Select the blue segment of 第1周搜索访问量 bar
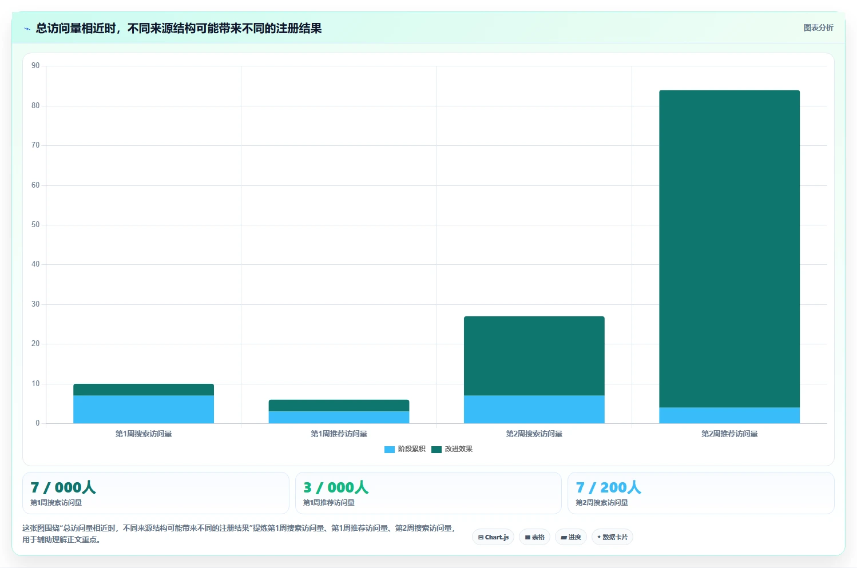 pyautogui.click(x=144, y=410)
